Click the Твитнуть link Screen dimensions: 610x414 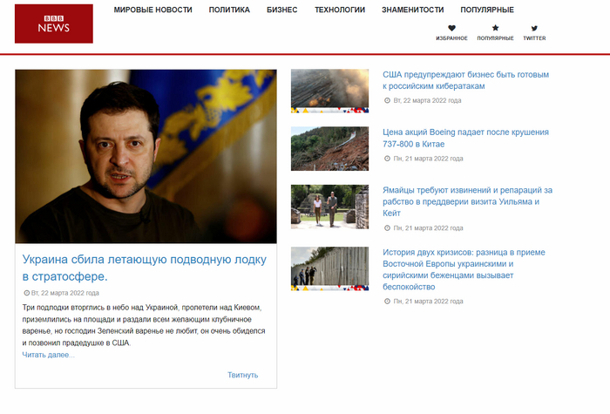pos(243,375)
